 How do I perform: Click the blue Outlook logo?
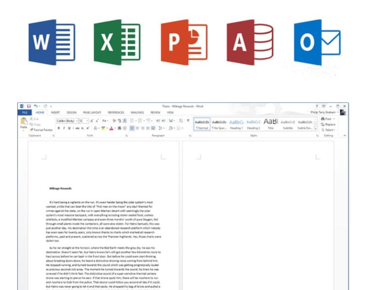316,42
